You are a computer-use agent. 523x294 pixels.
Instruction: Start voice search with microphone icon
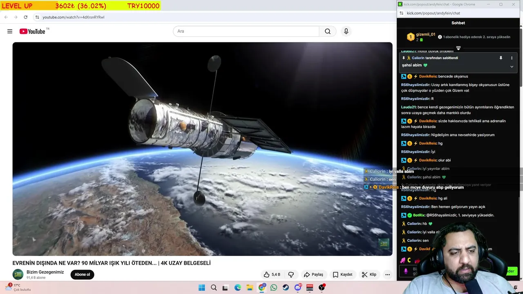tap(346, 31)
